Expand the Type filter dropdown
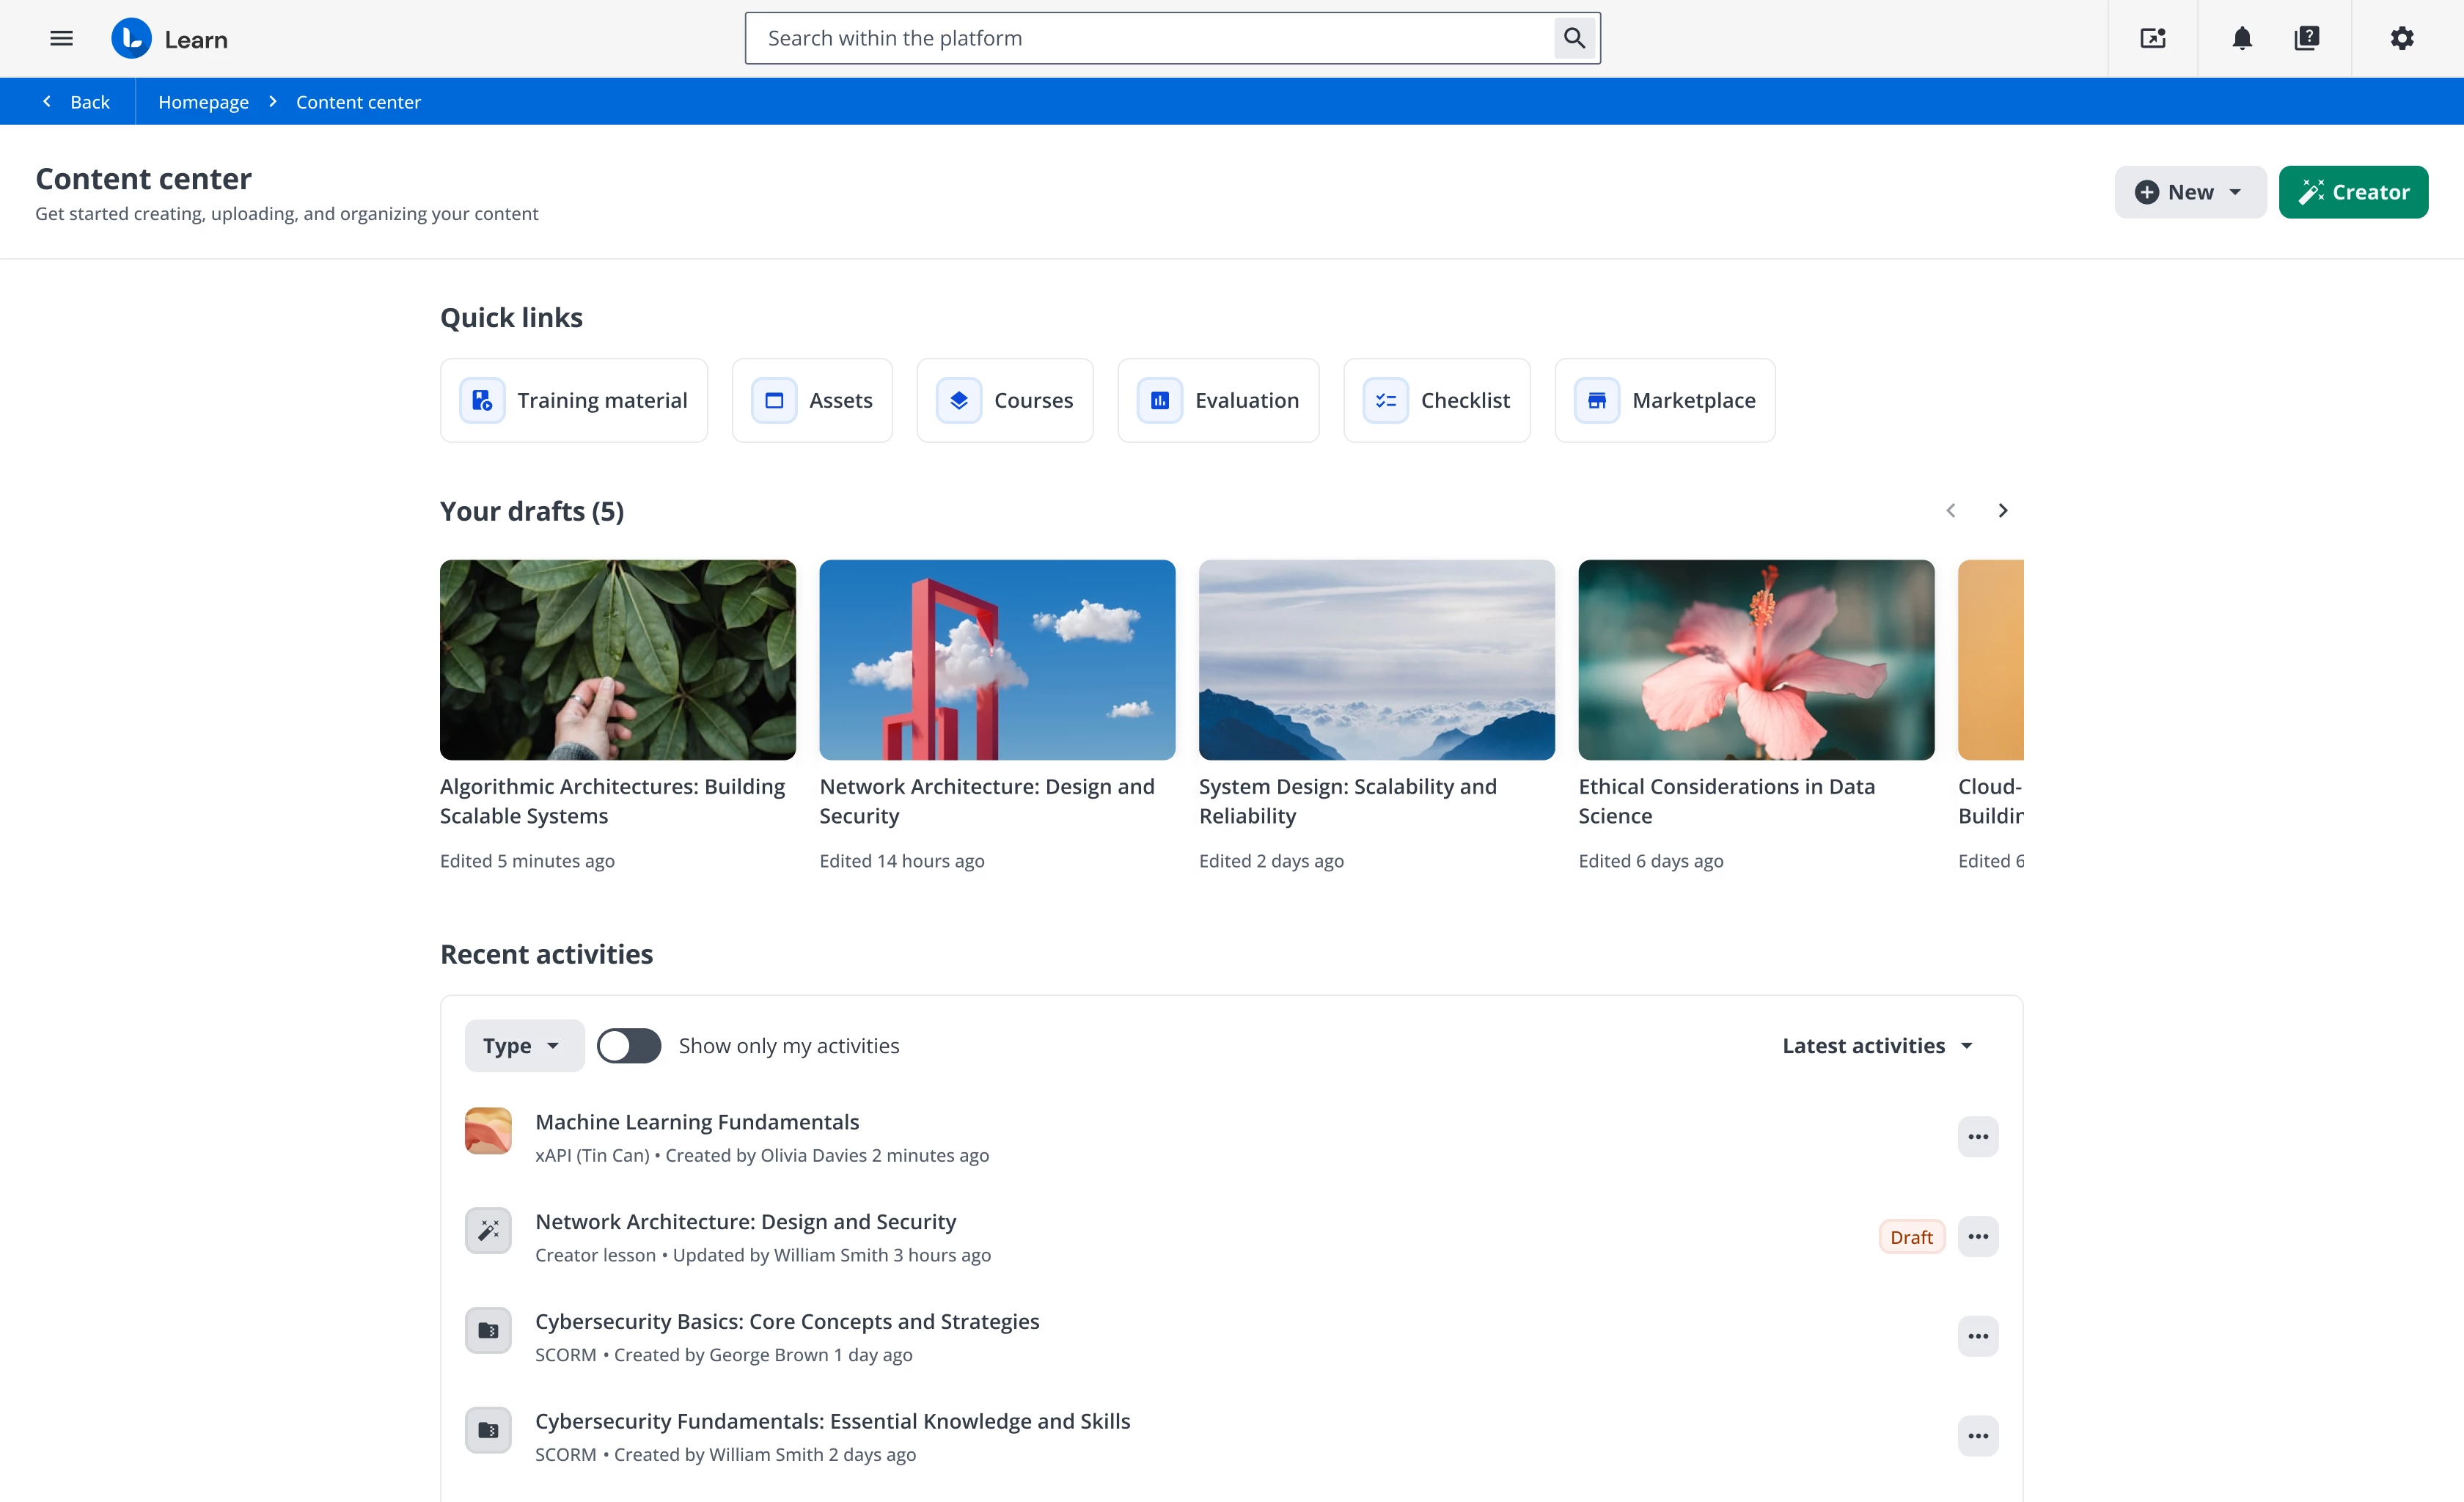The image size is (2464, 1502). 523,1046
